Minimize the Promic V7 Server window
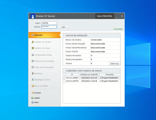156x120 pixels. coord(117,16)
